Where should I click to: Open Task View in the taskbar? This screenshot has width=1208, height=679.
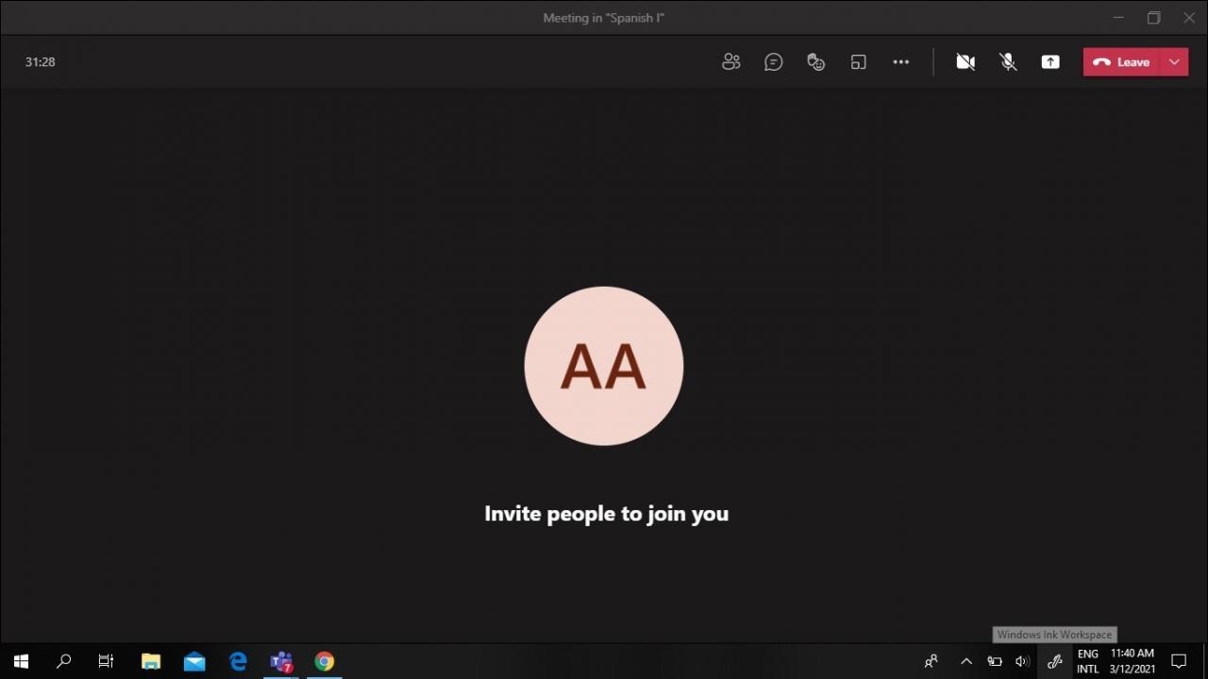106,661
